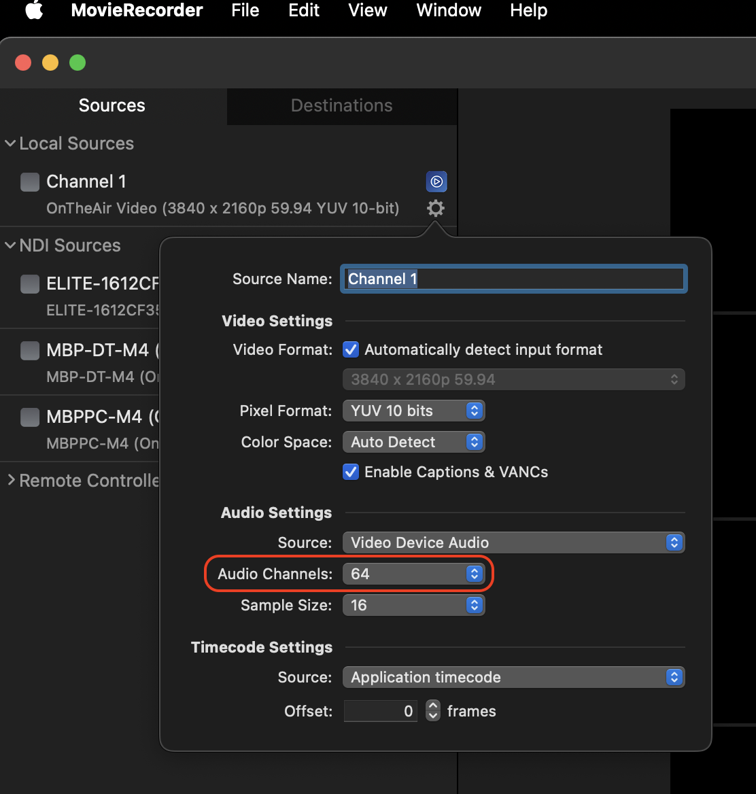Close the MovieRecorder window
The height and width of the screenshot is (794, 756).
[23, 63]
